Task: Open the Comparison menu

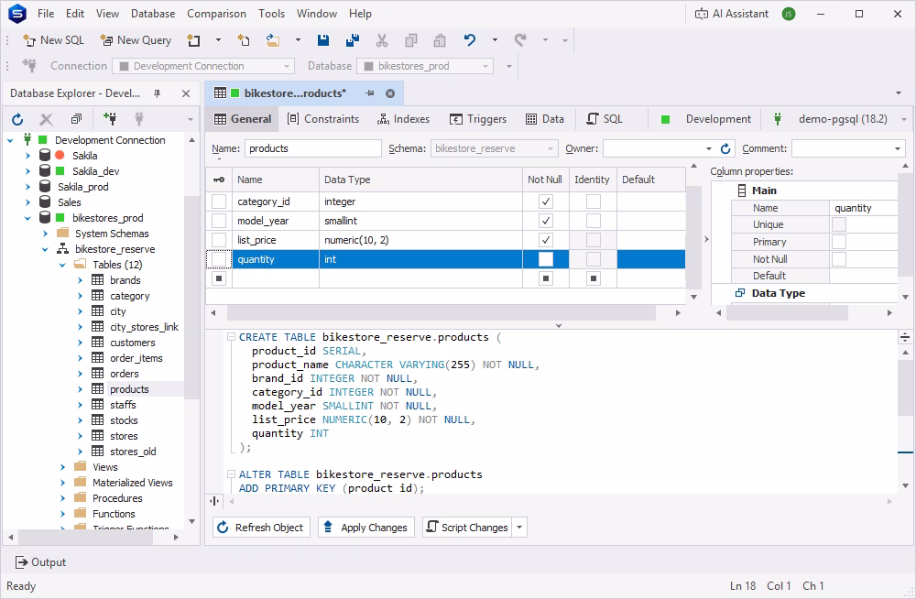Action: (x=216, y=14)
